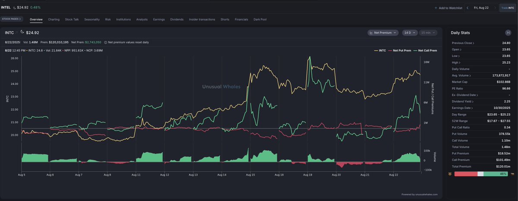The image size is (518, 201).
Task: Click the Add to Watchlist label
Action: [x=451, y=8]
